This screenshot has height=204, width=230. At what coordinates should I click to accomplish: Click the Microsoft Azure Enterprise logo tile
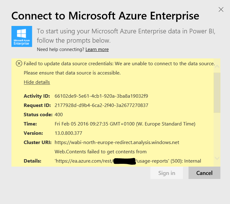pos(22,36)
